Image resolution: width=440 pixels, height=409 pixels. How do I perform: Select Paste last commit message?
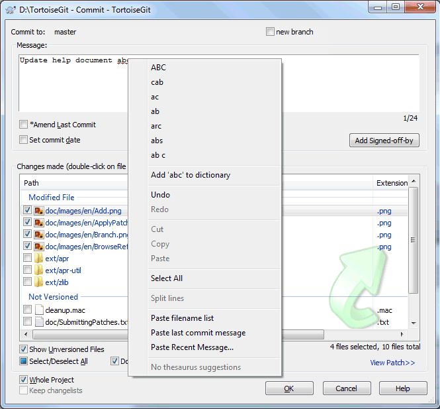tap(205, 333)
